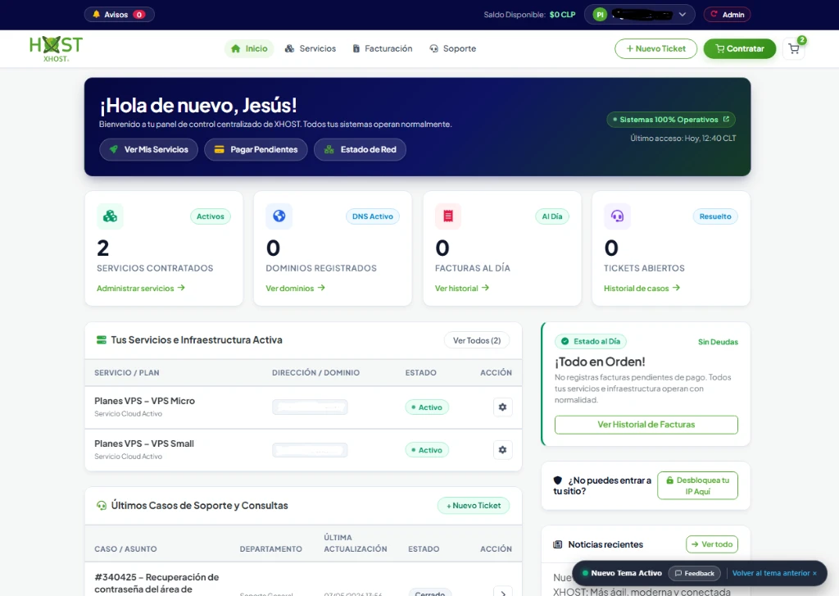
Task: Click the XHOST logo
Action: [x=57, y=48]
